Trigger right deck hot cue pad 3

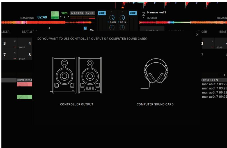point(208,43)
